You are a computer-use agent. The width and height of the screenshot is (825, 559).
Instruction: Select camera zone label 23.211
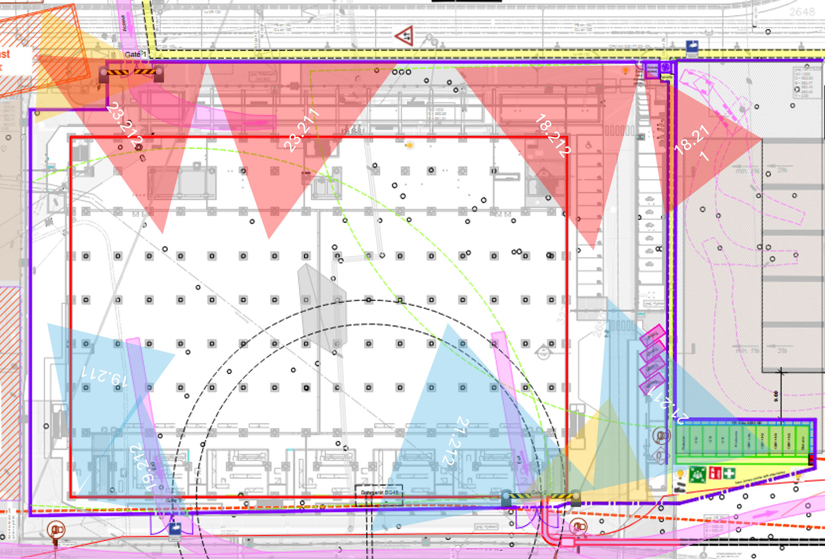[x=301, y=130]
